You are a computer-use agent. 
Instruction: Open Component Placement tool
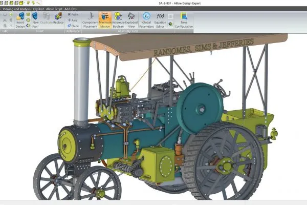90,20
